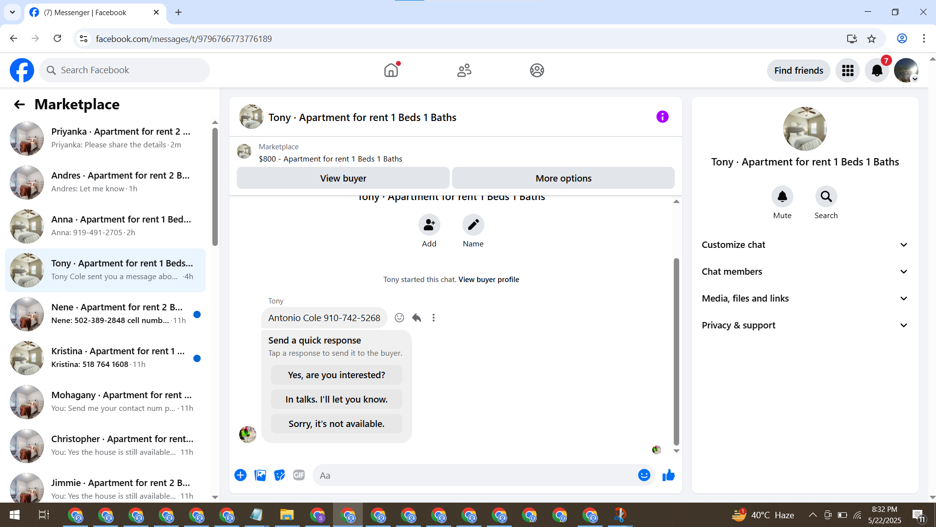Open File Explorer from the taskbar
The image size is (936, 527).
pyautogui.click(x=287, y=515)
